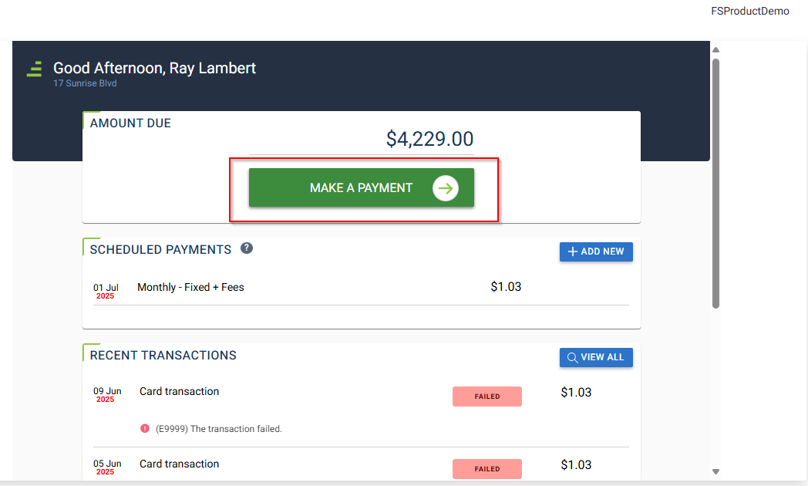Viewport: 808px width, 486px height.
Task: Click the 01 Jul 2025 scheduled date
Action: pyautogui.click(x=106, y=292)
